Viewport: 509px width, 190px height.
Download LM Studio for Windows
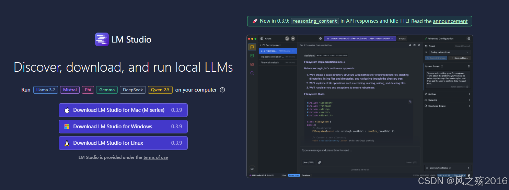click(123, 127)
